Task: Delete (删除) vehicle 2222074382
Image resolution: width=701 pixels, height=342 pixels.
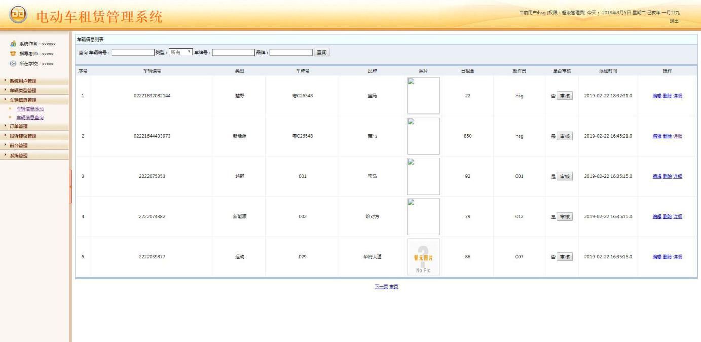Action: pyautogui.click(x=667, y=217)
